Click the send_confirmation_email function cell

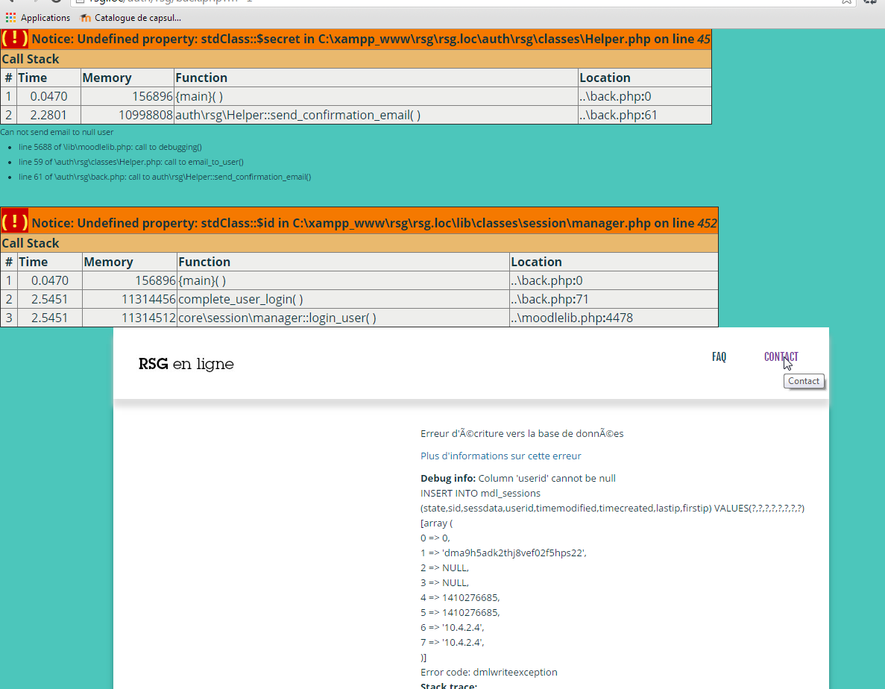coord(297,115)
